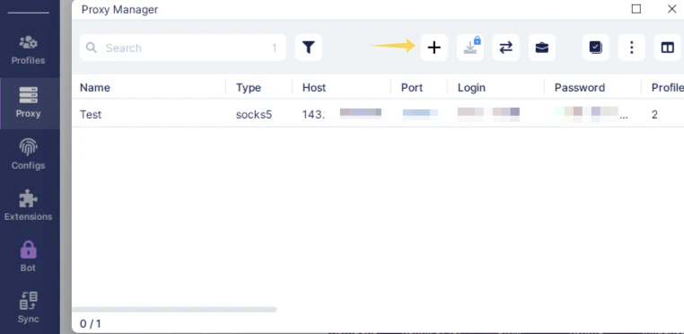Viewport: 684px width, 334px height.
Task: Open the Profiles section in sidebar
Action: pos(29,50)
